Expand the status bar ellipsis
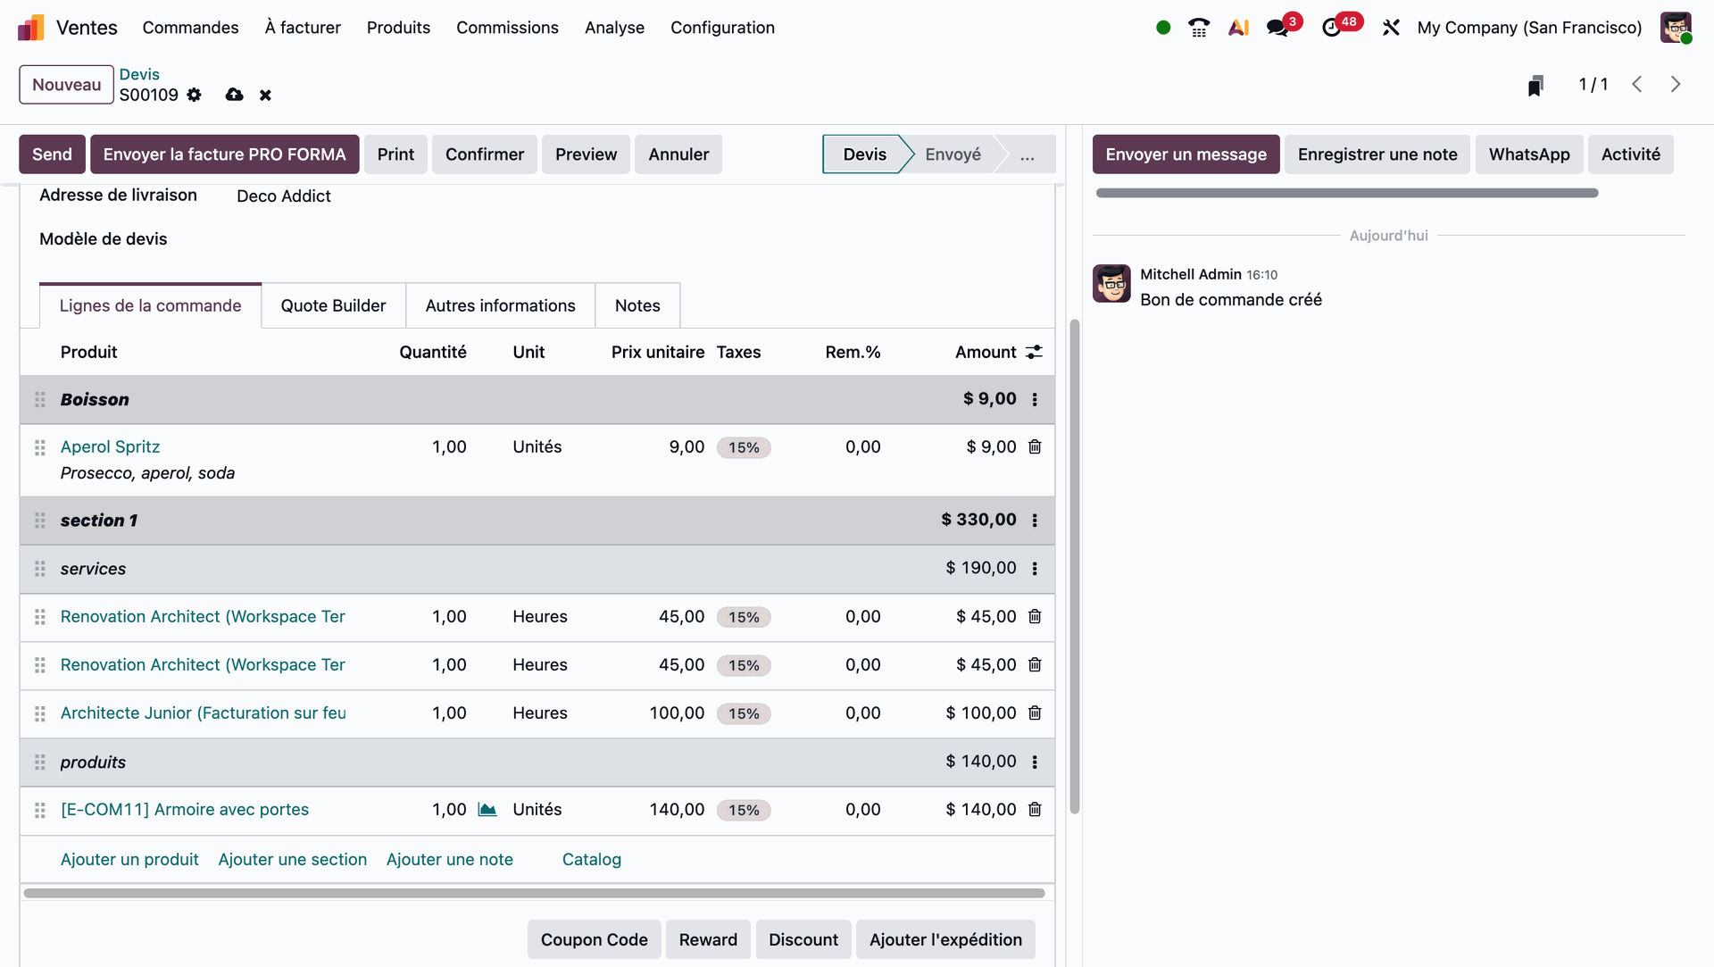 [1028, 154]
